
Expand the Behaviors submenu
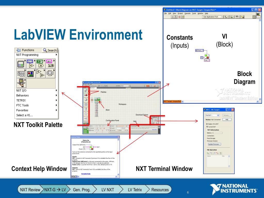click(37, 95)
